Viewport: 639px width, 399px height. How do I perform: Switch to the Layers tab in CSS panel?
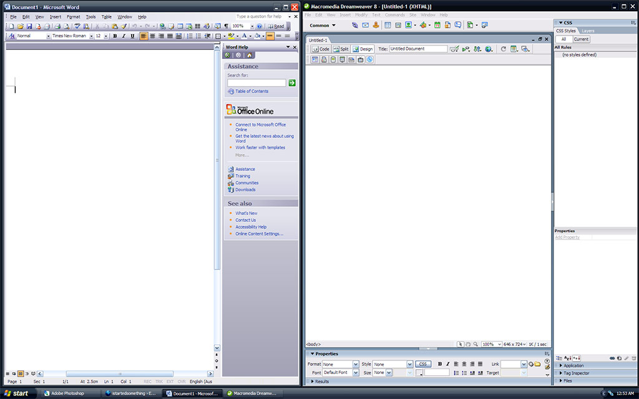pos(588,31)
